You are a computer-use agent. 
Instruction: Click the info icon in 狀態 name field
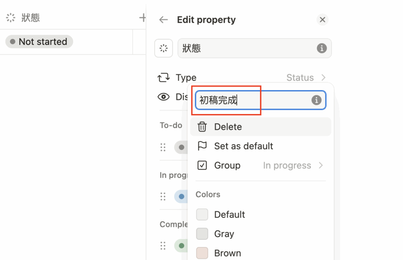click(322, 48)
